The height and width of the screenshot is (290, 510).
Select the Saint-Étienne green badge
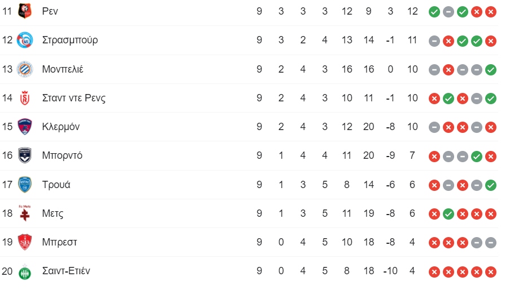(25, 272)
